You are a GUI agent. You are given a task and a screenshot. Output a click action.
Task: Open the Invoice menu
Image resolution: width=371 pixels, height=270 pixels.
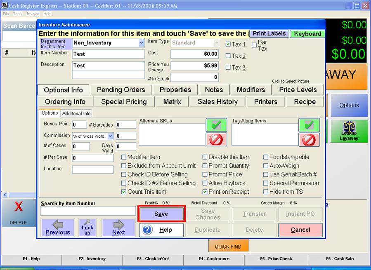(33, 14)
